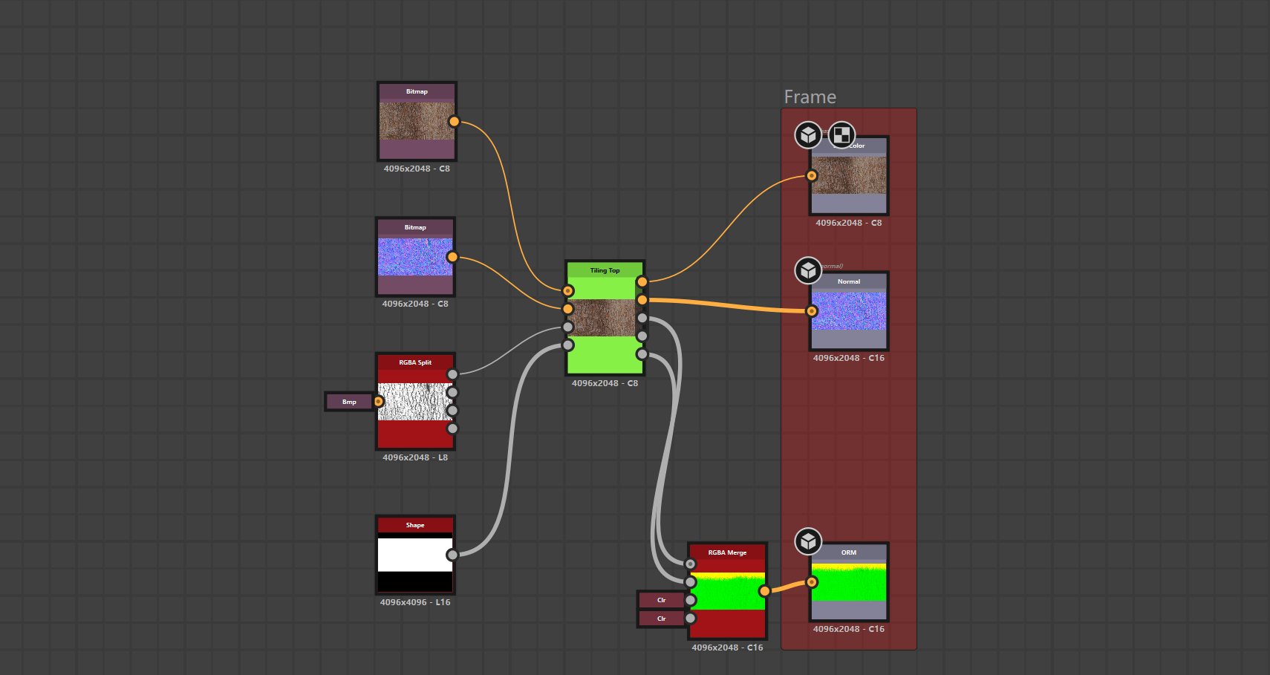Click the third output pin of RGBA Split
Image resolution: width=1270 pixels, height=675 pixels.
(x=452, y=410)
